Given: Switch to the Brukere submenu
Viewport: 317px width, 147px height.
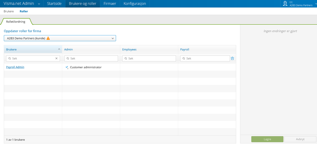Looking at the screenshot, I should pos(9,11).
